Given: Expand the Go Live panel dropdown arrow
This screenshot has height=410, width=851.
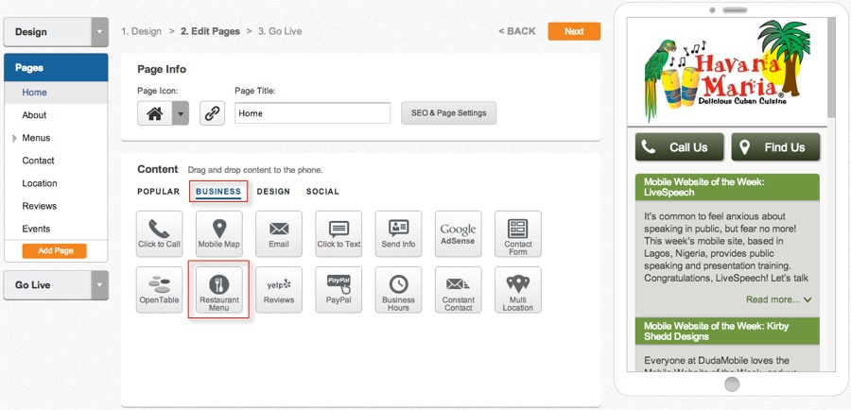Looking at the screenshot, I should [x=100, y=285].
